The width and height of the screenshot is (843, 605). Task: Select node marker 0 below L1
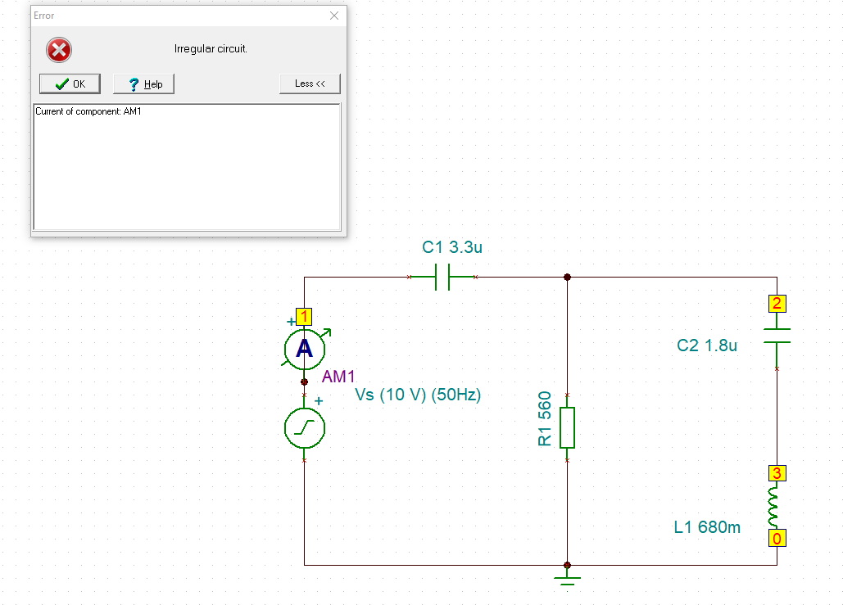[776, 539]
